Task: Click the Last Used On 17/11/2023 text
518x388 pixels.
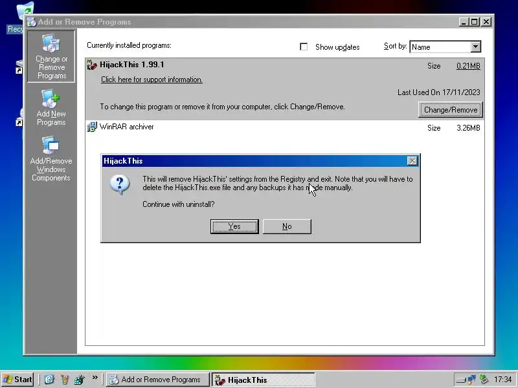Action: tap(439, 92)
